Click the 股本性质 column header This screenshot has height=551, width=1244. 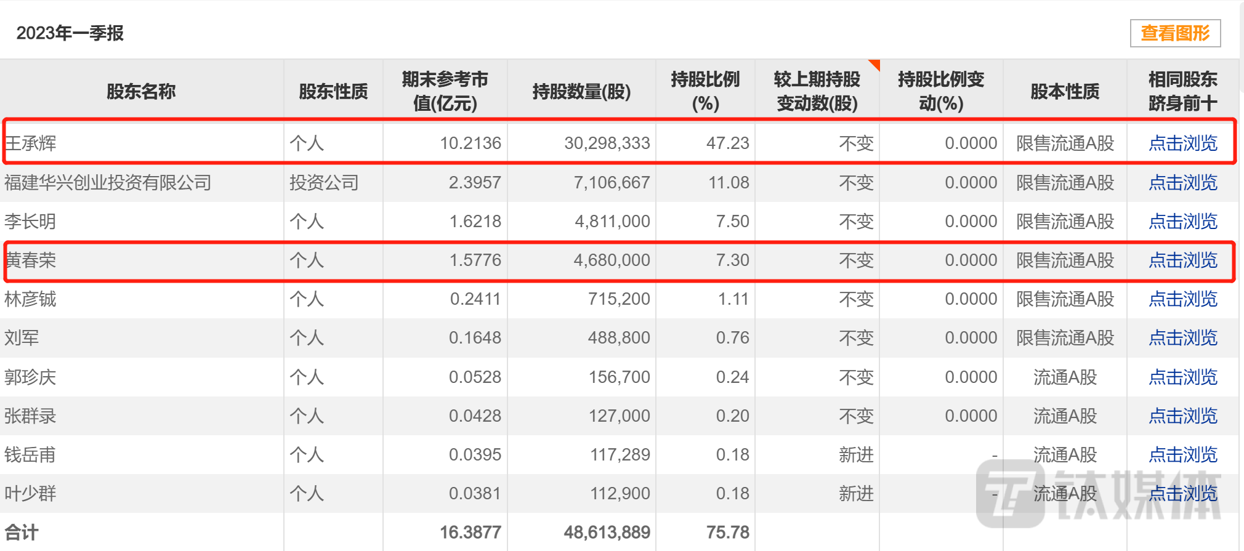tap(1065, 92)
